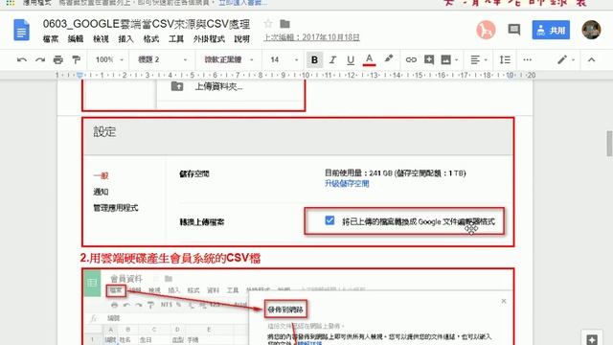Toggle the convert uploads to Google format checkbox
613x345 pixels.
coord(329,220)
